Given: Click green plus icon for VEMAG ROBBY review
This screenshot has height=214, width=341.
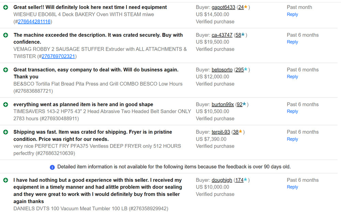Looking at the screenshot, I should point(5,35).
